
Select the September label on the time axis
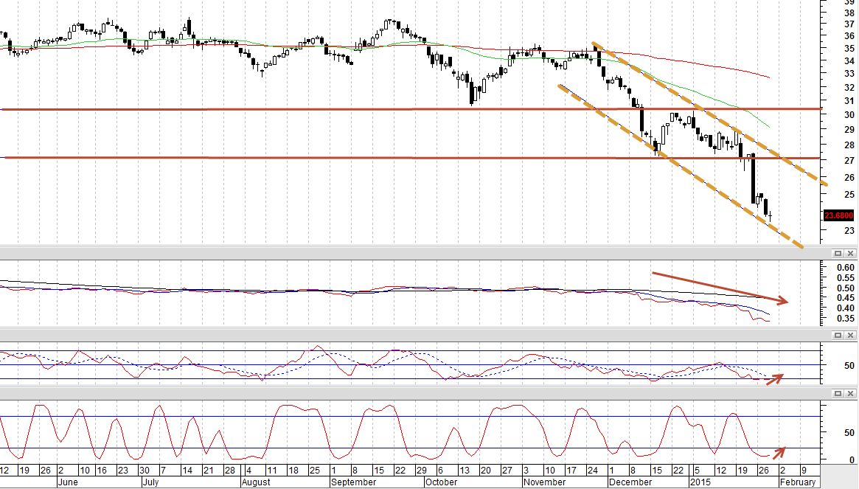coord(353,482)
